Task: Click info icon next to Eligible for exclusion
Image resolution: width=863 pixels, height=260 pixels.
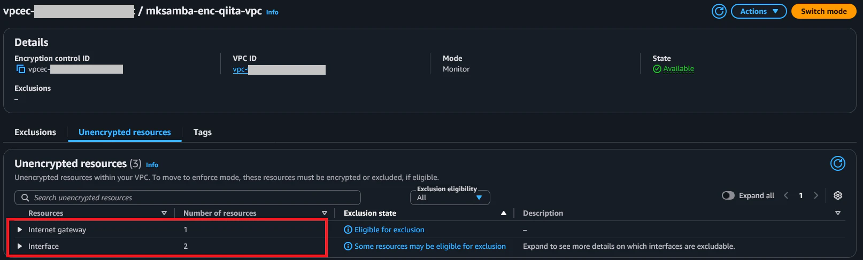Action: (x=348, y=230)
